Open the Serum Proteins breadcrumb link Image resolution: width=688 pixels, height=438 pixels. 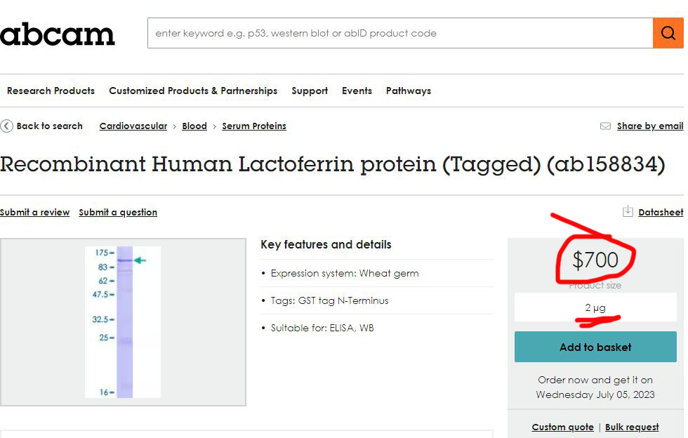254,126
